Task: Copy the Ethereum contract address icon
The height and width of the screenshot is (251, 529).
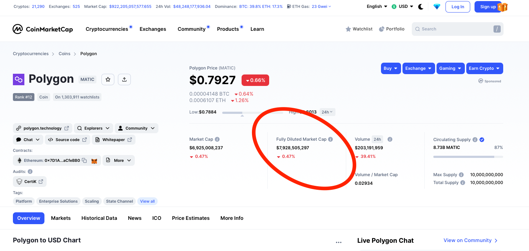Action: tap(84, 160)
